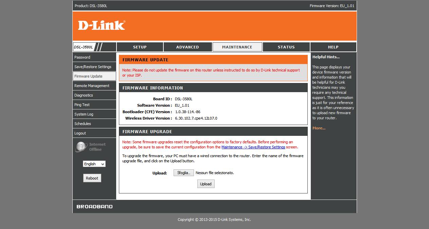The height and width of the screenshot is (229, 429).
Task: Click the Helpful Hints... heading
Action: click(x=326, y=57)
